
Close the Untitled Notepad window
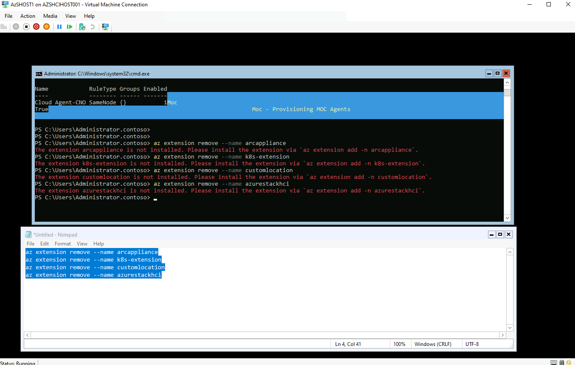pyautogui.click(x=509, y=234)
